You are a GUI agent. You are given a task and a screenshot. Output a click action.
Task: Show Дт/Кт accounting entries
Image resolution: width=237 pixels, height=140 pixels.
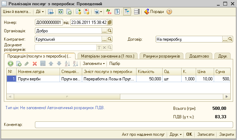pos(109,12)
